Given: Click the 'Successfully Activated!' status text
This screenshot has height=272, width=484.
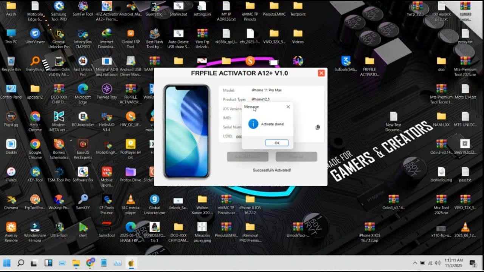Looking at the screenshot, I should [x=272, y=170].
